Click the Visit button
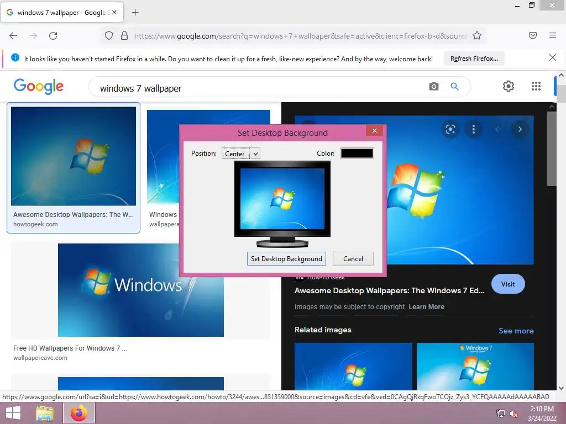The height and width of the screenshot is (424, 566). point(508,284)
